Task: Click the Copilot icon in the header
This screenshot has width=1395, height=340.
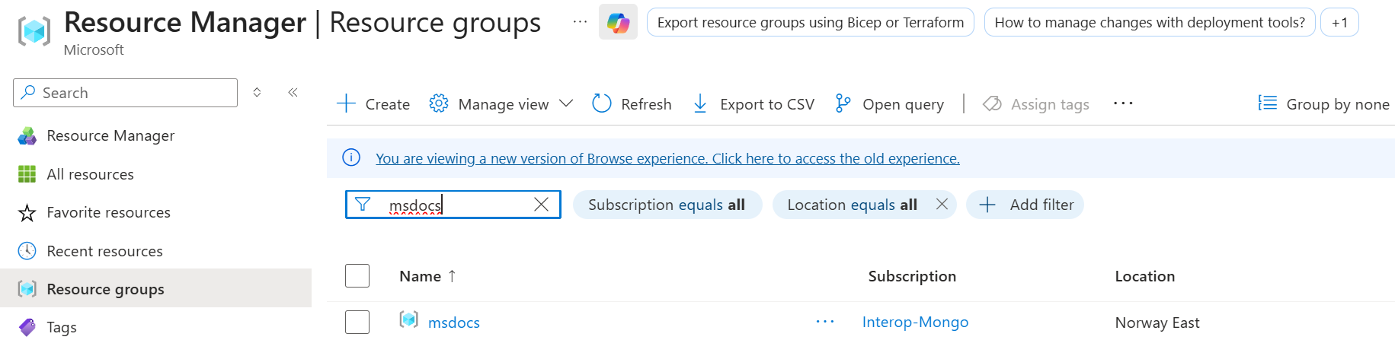Action: pyautogui.click(x=618, y=23)
